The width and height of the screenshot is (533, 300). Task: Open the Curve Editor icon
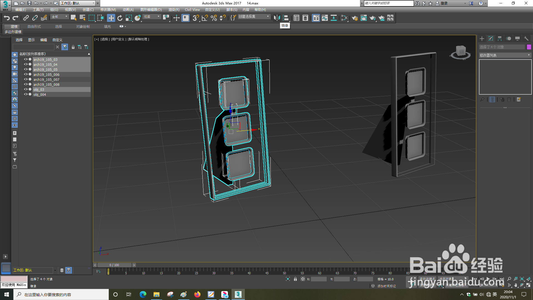(325, 18)
